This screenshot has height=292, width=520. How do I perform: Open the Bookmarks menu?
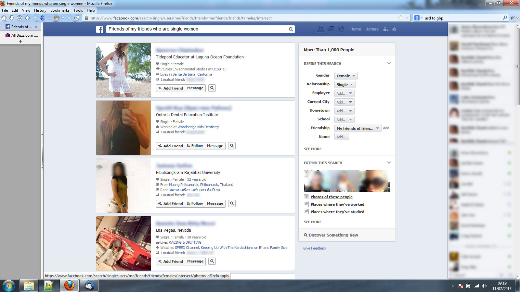pos(60,10)
